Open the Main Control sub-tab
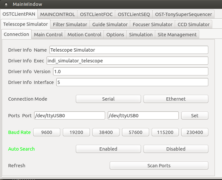 [48, 35]
